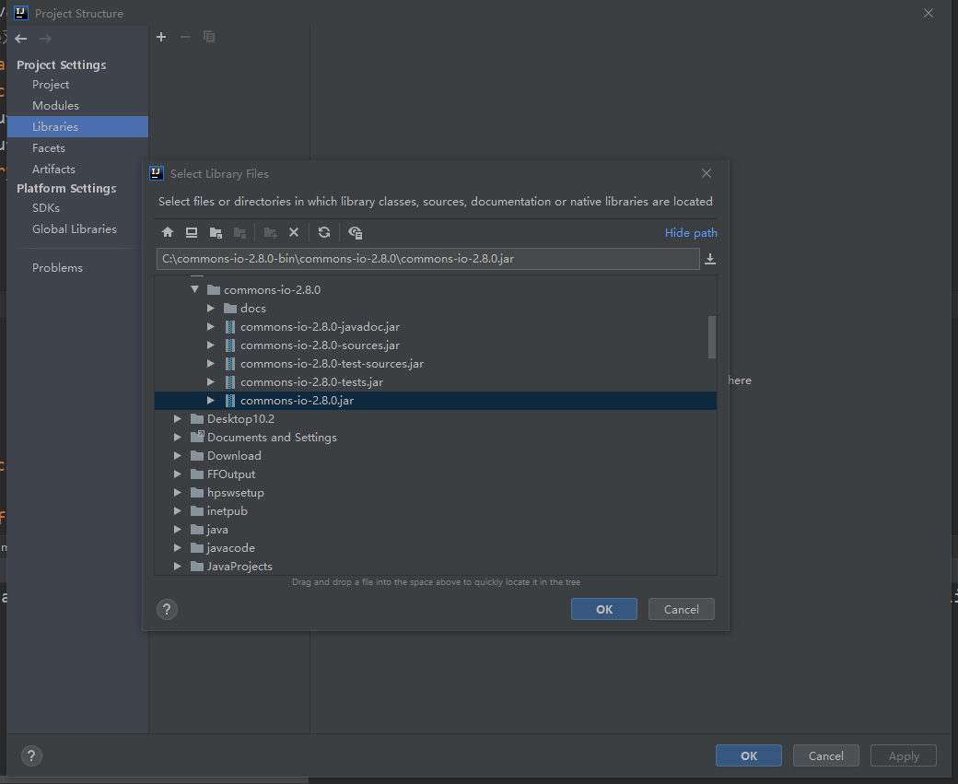This screenshot has height=784, width=958.
Task: Select Libraries in sidebar
Action: pos(77,126)
